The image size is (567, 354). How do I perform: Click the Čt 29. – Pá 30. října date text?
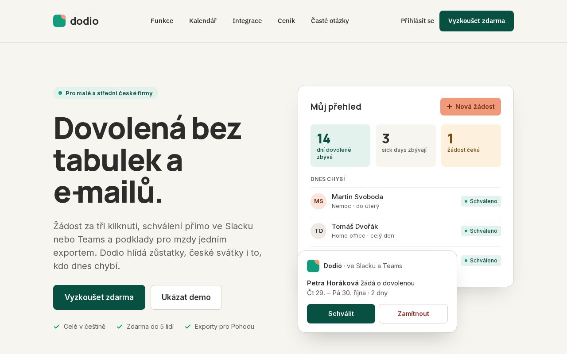[x=336, y=293]
